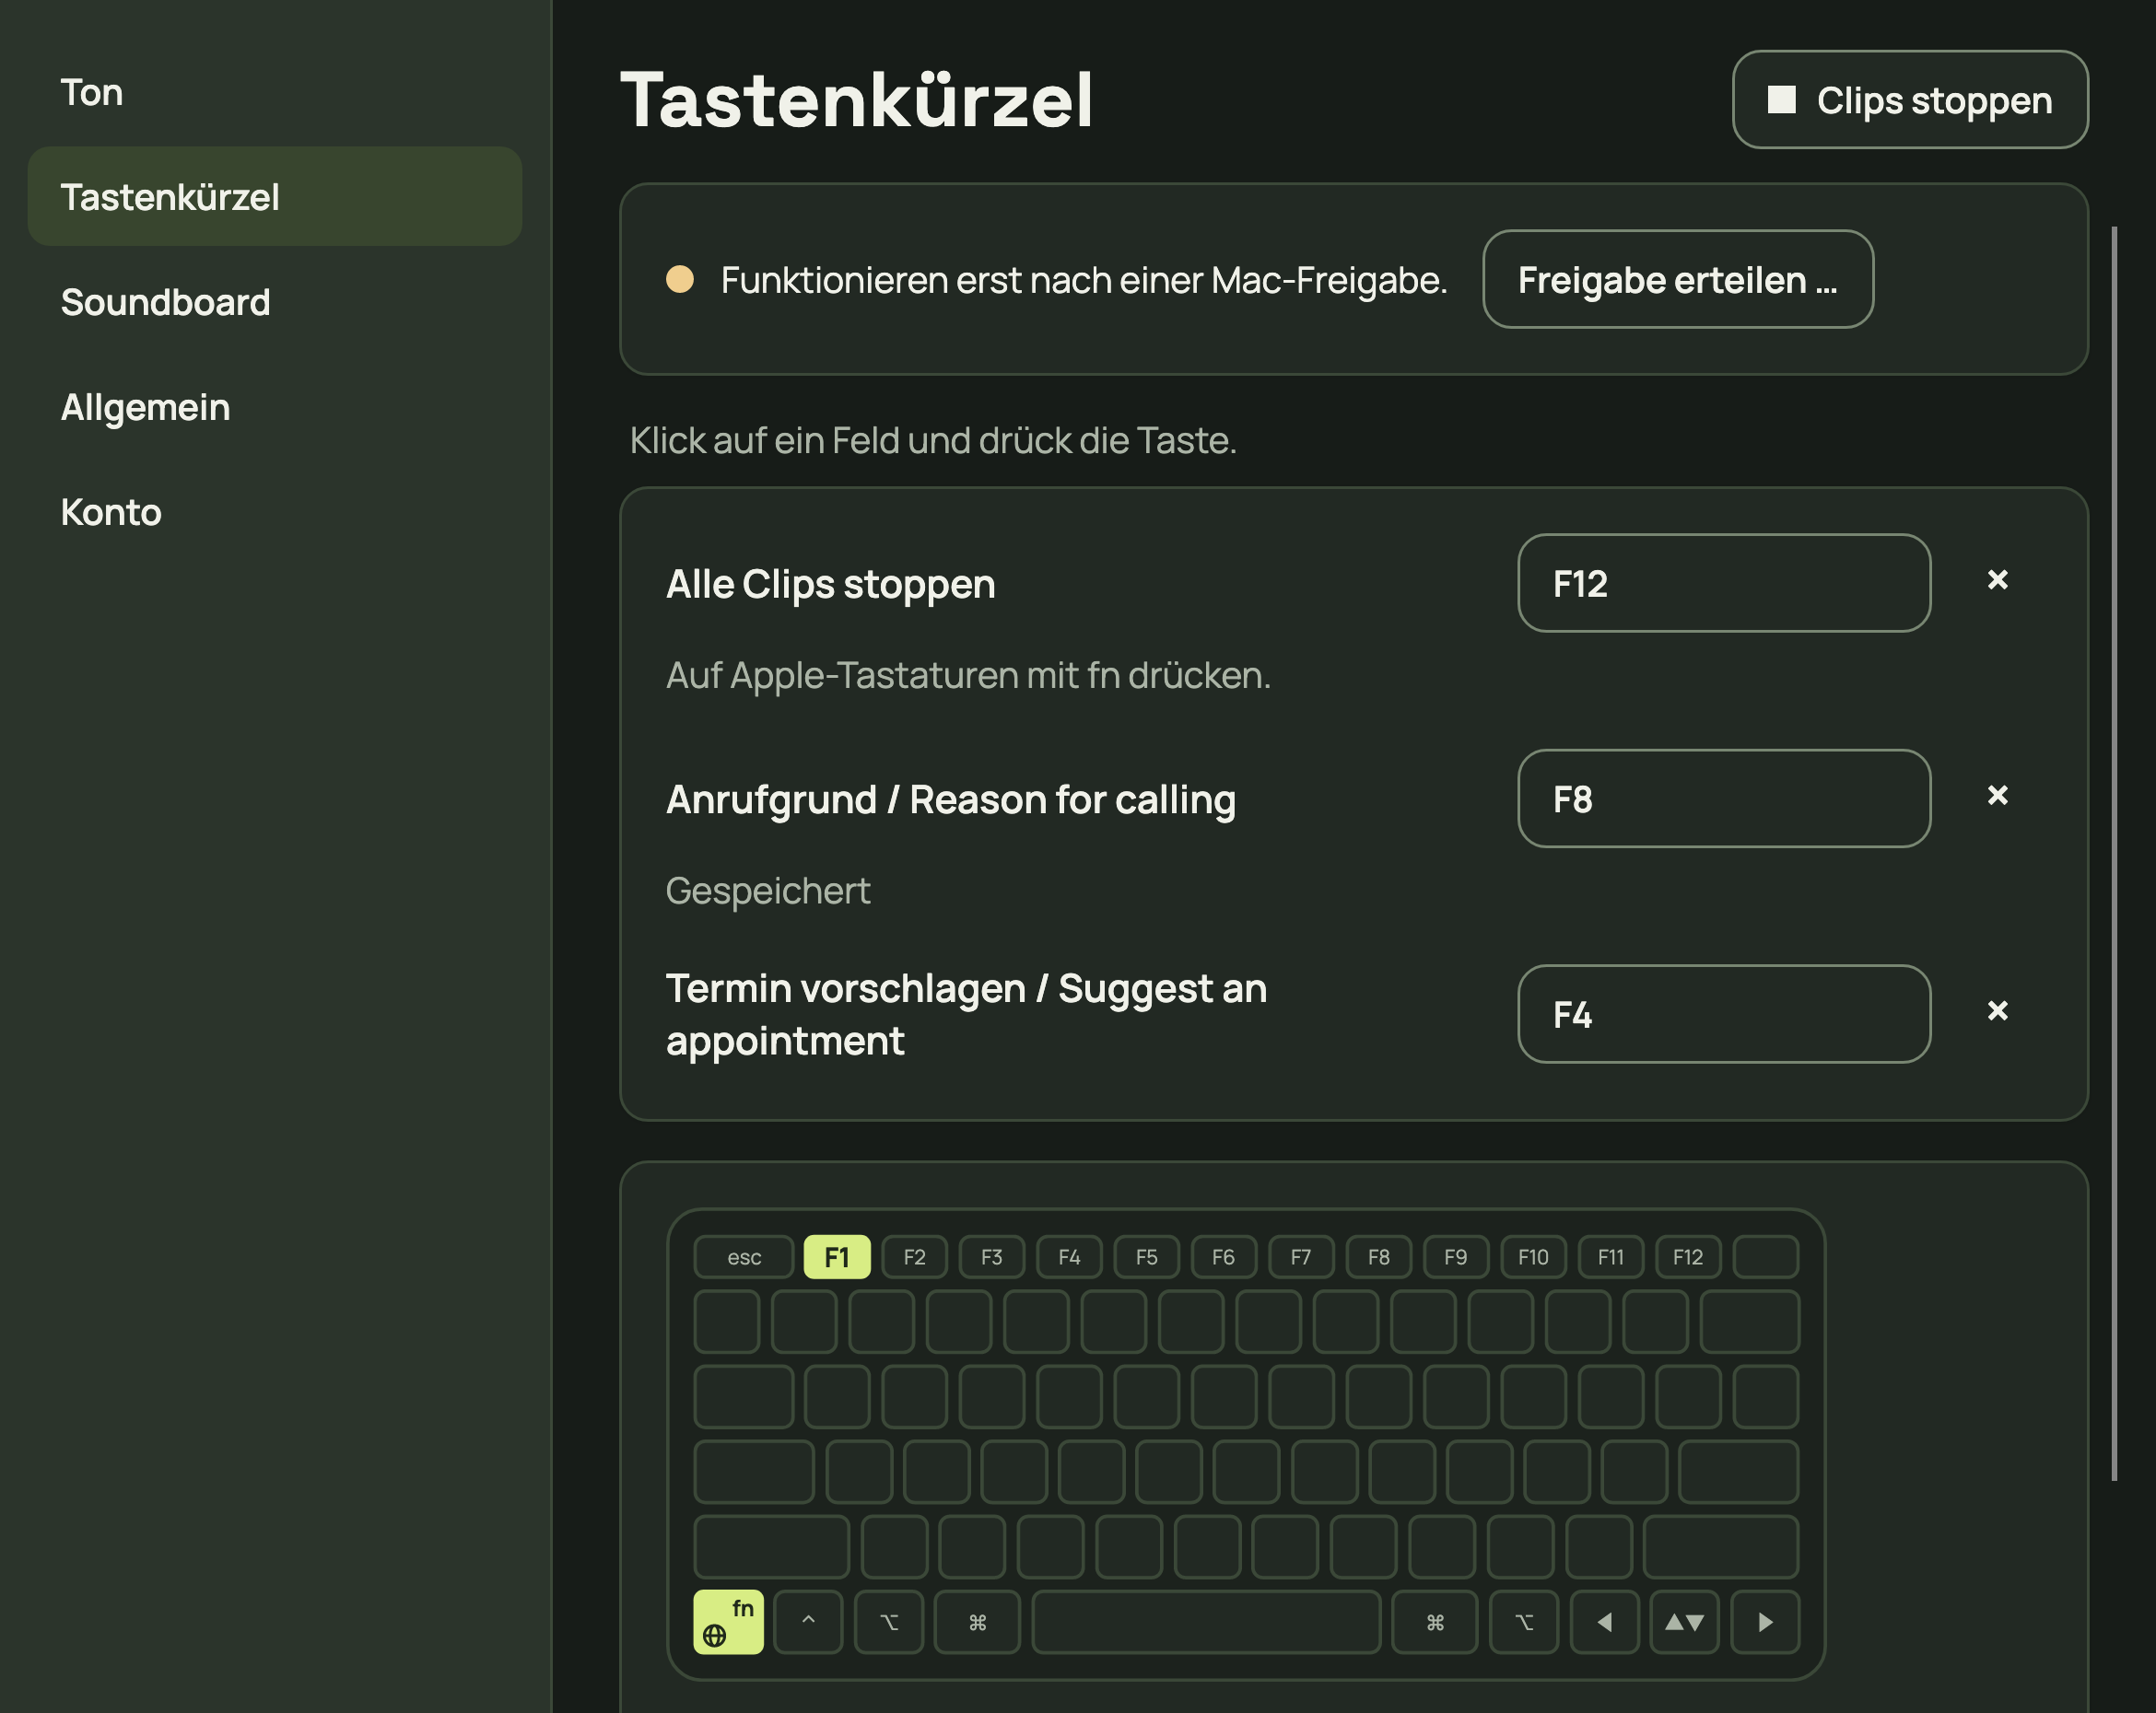Click the left arrow key
This screenshot has height=1713, width=2156.
tap(1605, 1622)
